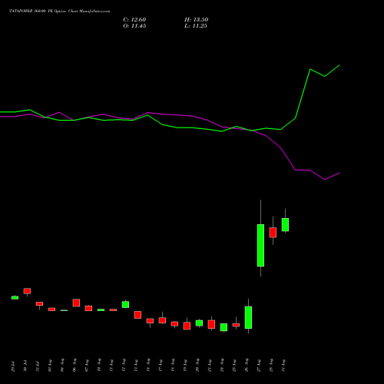Image resolution: width=384 pixels, height=384 pixels.
Task: Click the first green candle for 29 Jul
Action: click(15, 297)
